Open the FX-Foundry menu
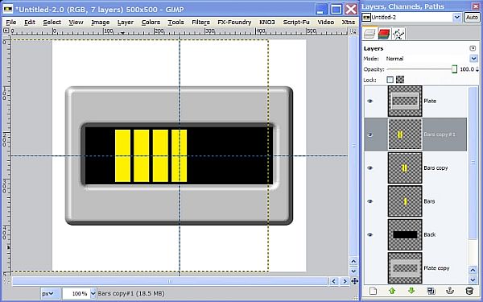The height and width of the screenshot is (302, 483). pyautogui.click(x=234, y=23)
